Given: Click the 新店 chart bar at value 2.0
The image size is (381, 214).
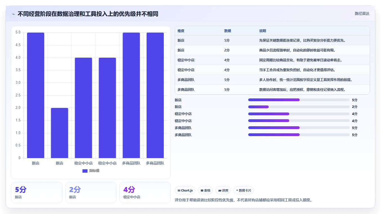Looking at the screenshot, I should pos(59,133).
